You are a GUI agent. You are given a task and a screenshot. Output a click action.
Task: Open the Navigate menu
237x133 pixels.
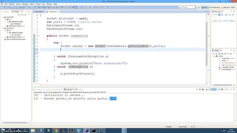point(25,4)
